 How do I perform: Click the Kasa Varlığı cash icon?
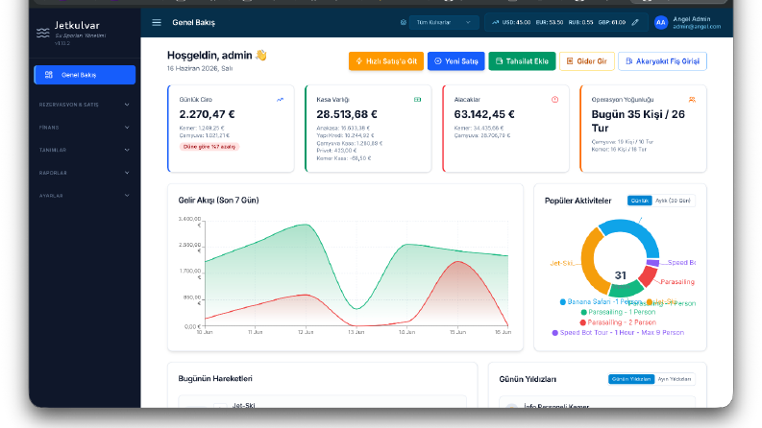(x=417, y=100)
